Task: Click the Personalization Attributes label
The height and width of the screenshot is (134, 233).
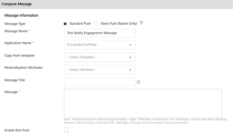Action: click(x=24, y=67)
